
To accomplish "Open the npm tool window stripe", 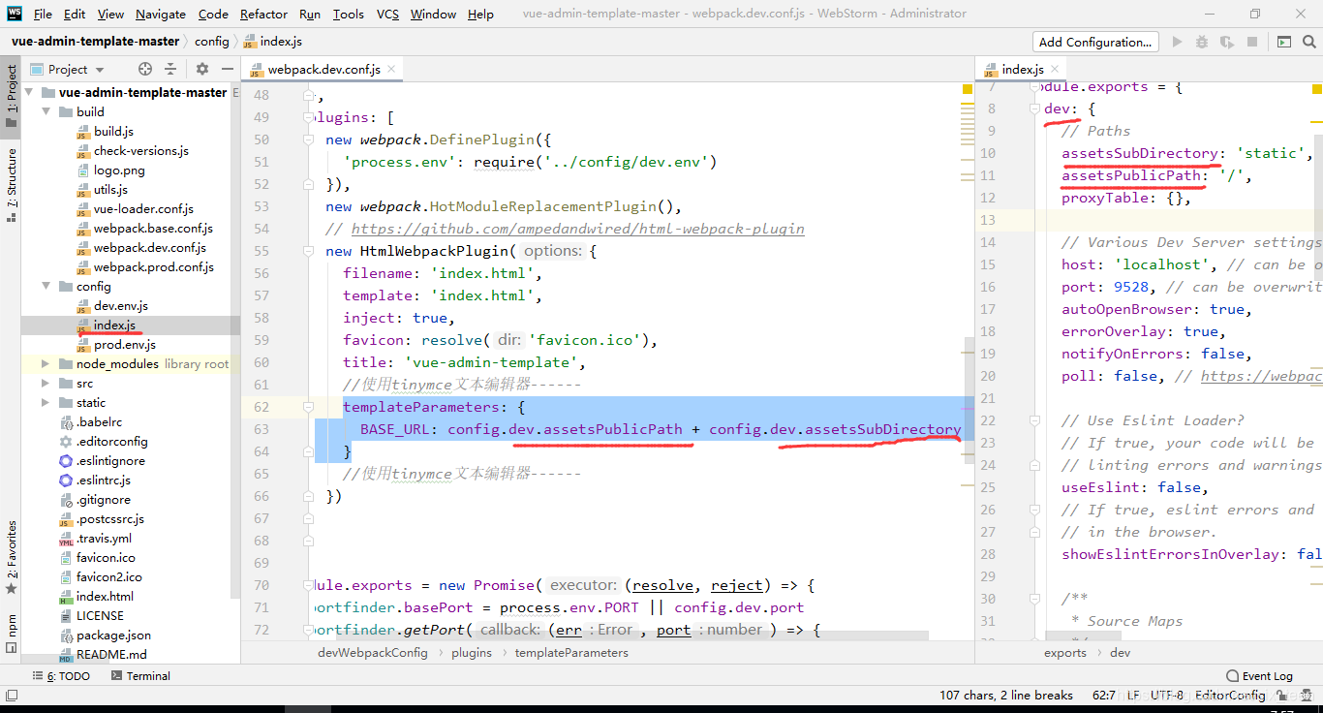I will pyautogui.click(x=11, y=635).
